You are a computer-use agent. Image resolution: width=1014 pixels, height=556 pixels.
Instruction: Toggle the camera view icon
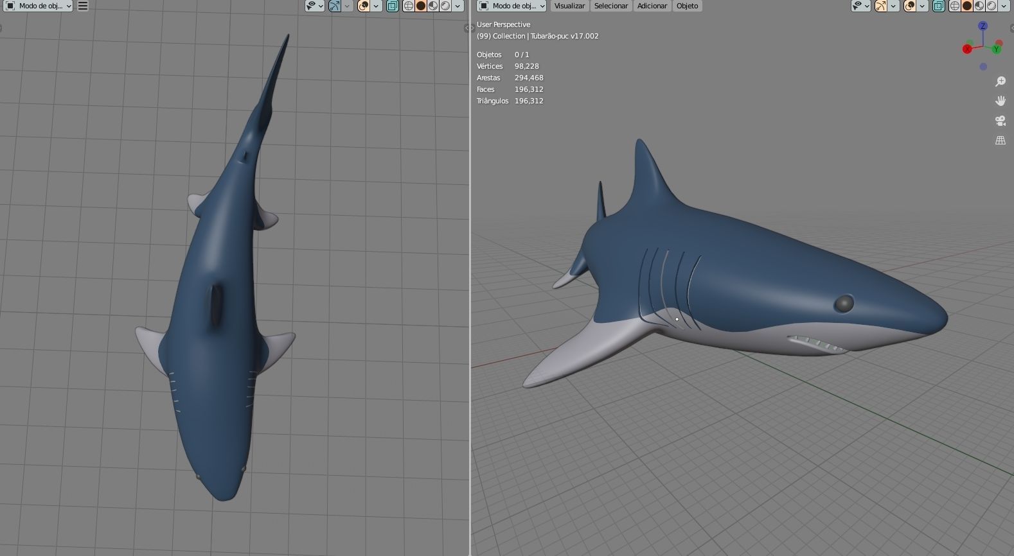(1001, 121)
